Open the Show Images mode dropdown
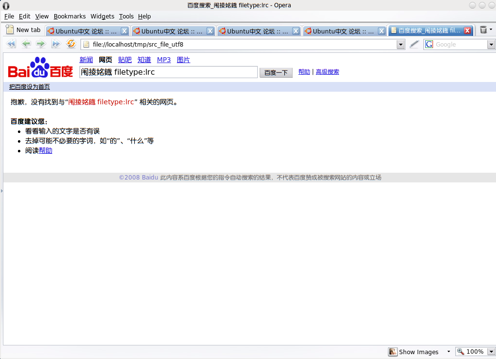The width and height of the screenshot is (496, 359). 449,352
